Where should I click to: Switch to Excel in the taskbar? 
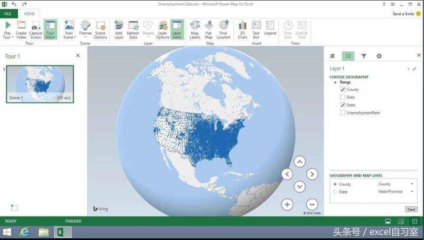63,232
